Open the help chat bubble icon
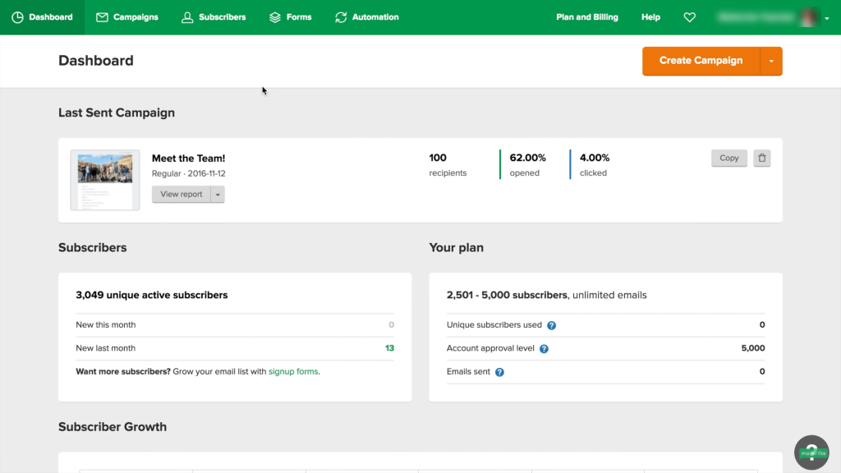Image resolution: width=841 pixels, height=473 pixels. [811, 452]
